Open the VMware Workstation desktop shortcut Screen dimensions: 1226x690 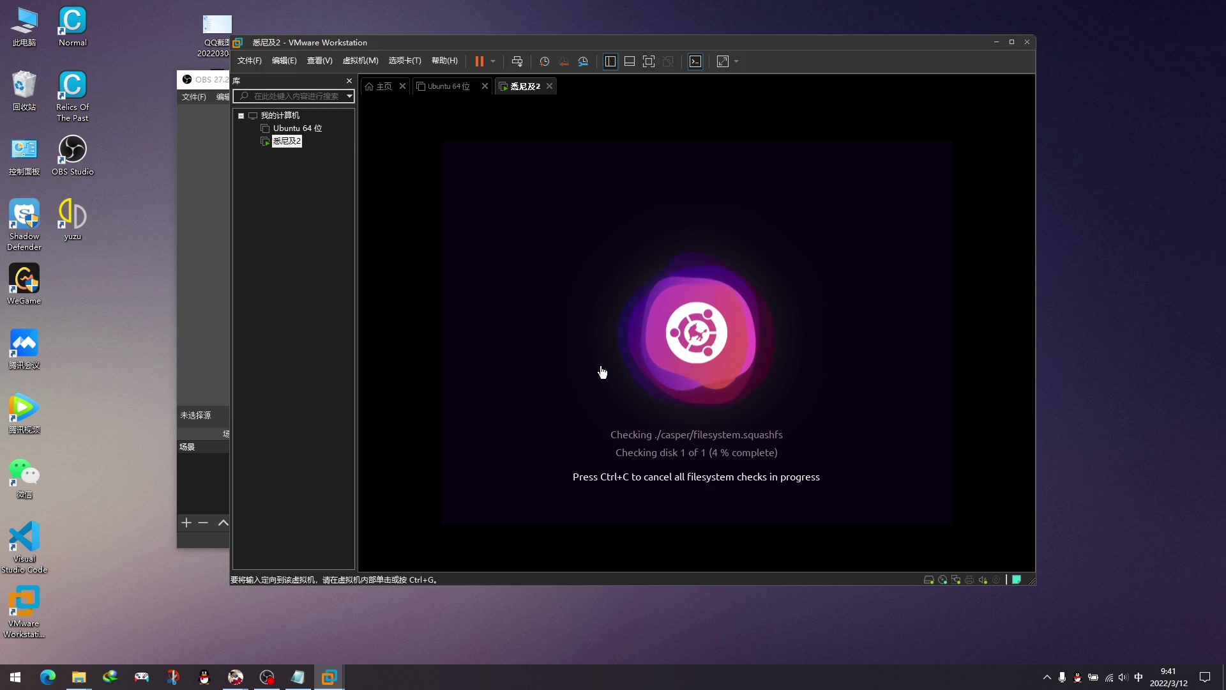coord(24,612)
